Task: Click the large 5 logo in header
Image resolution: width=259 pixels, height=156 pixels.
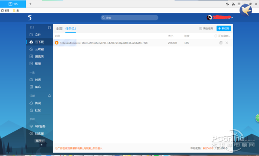Action: 29,18
